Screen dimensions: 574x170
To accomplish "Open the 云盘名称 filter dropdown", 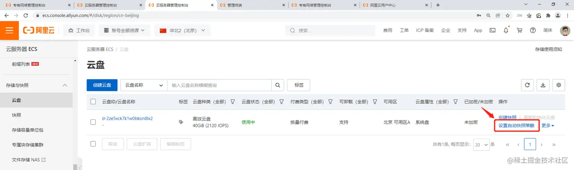I will 144,85.
